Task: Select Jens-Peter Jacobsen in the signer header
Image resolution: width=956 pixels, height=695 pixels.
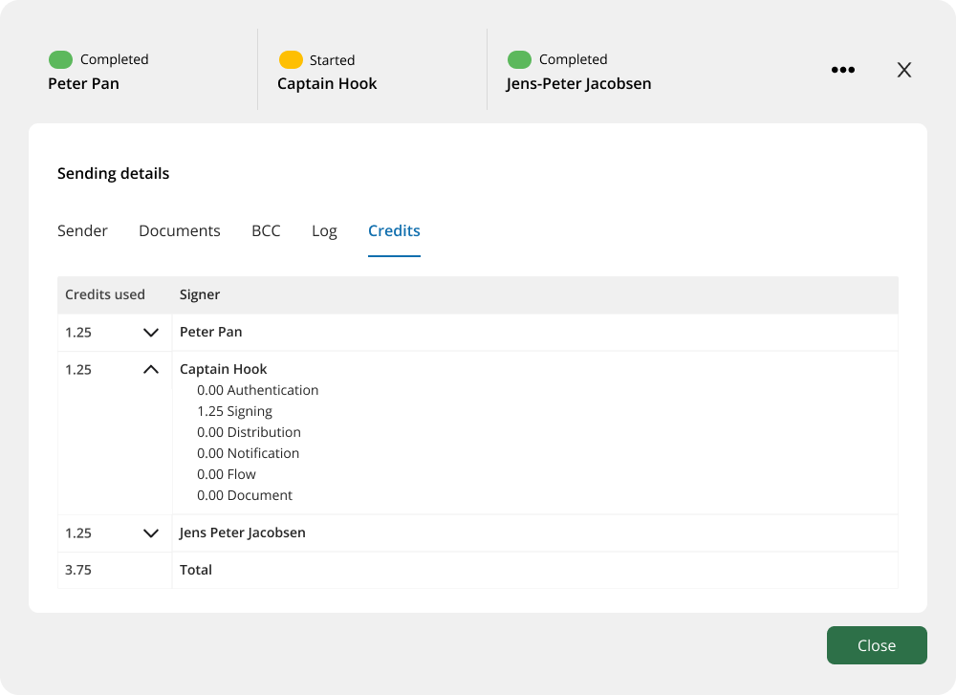Action: coord(578,84)
